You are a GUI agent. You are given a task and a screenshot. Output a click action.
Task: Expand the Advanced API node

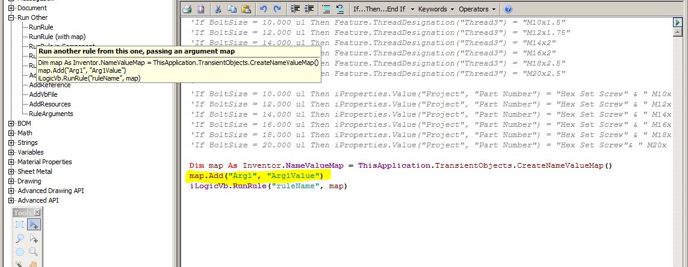coord(11,200)
